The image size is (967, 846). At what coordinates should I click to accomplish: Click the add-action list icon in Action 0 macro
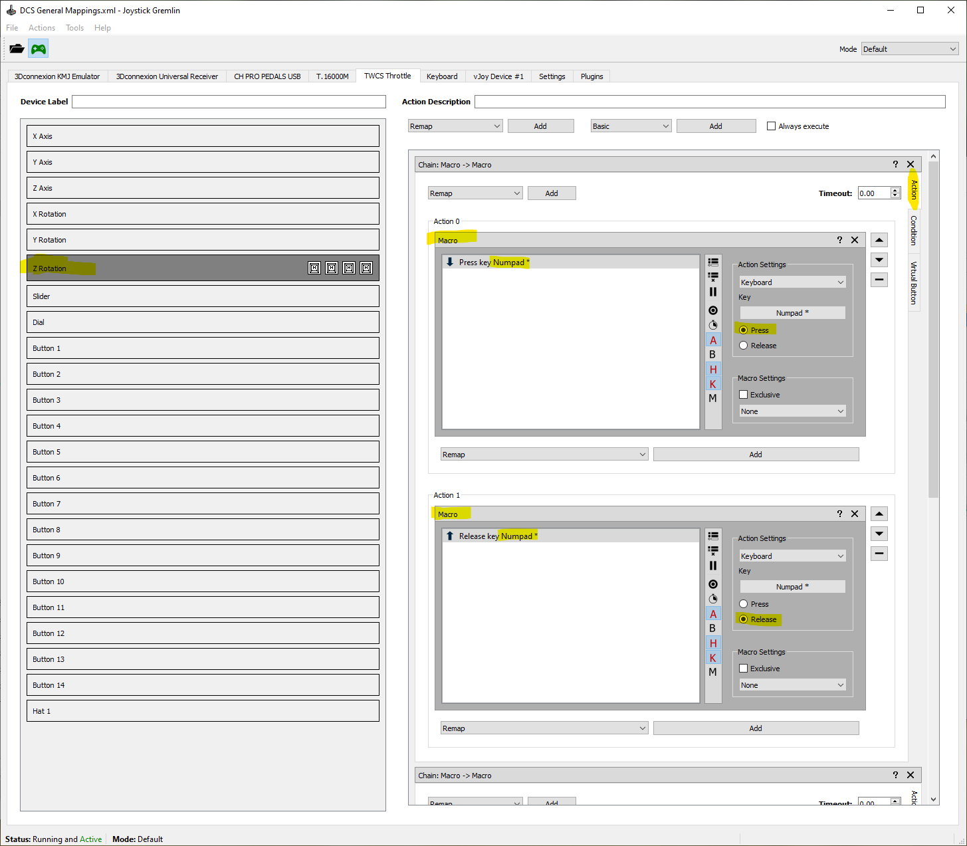[x=713, y=262]
